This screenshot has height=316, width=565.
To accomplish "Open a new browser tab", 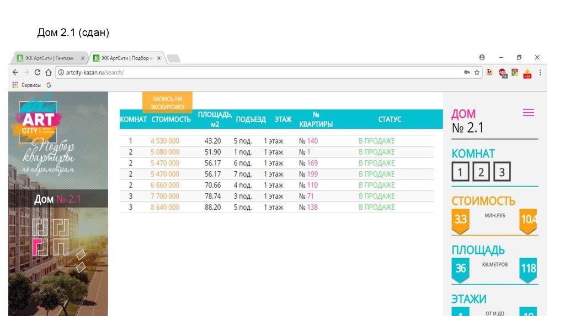I will 173,58.
